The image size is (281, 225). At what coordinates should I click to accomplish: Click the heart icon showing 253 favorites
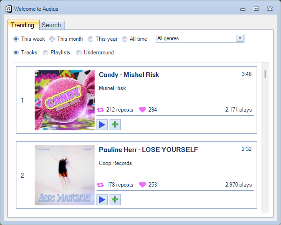pos(142,185)
